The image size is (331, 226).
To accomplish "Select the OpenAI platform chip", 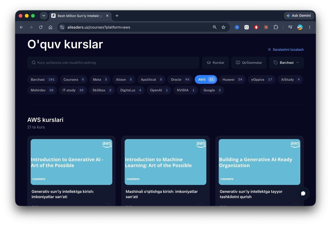I will [159, 90].
